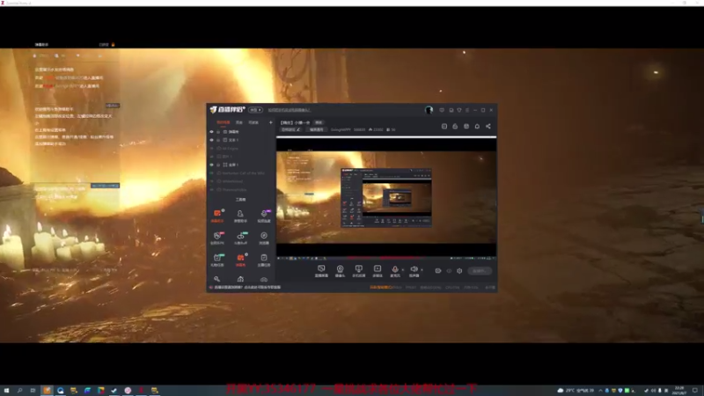This screenshot has width=704, height=396.
Task: Toggle eye icon of 全屏 1 source
Action: (x=211, y=165)
